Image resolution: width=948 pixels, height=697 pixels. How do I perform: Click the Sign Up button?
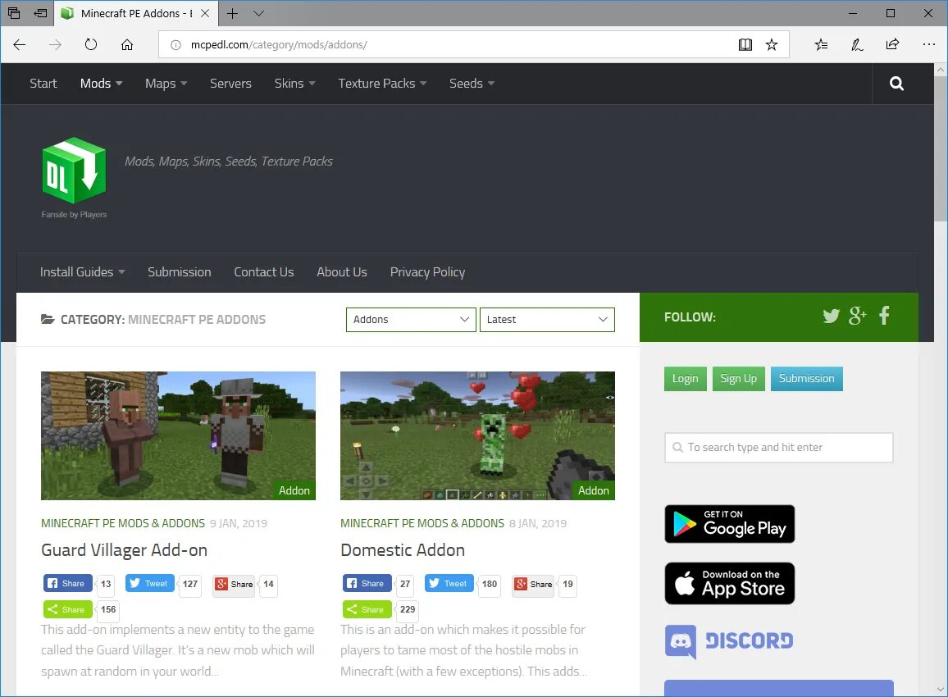coord(738,378)
